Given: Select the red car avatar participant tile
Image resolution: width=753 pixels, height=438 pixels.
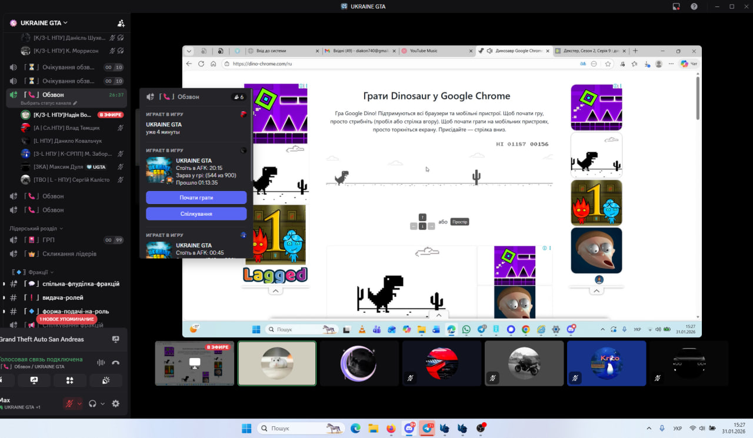Looking at the screenshot, I should pos(441,363).
